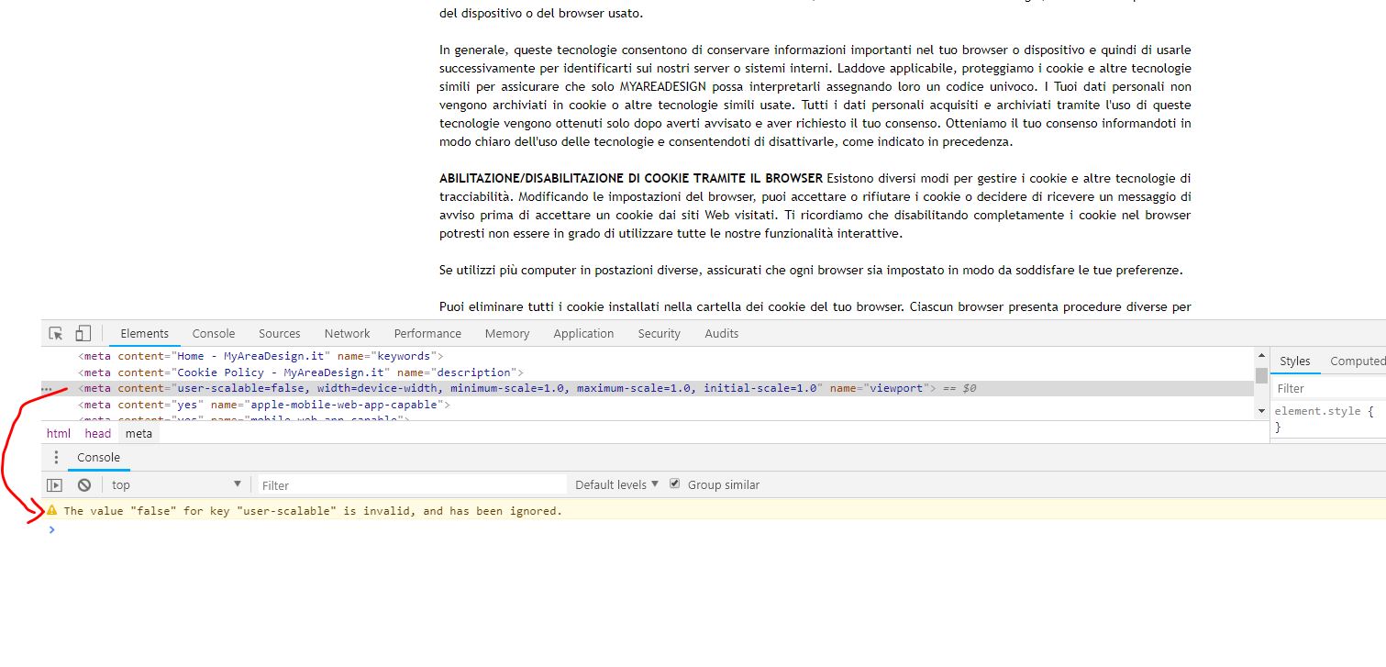Open the Sources tab
Screen dimensions: 1386x667
coord(280,334)
